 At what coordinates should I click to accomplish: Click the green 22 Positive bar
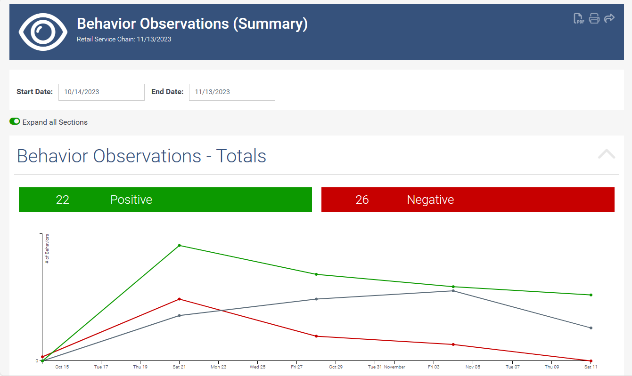coord(165,200)
